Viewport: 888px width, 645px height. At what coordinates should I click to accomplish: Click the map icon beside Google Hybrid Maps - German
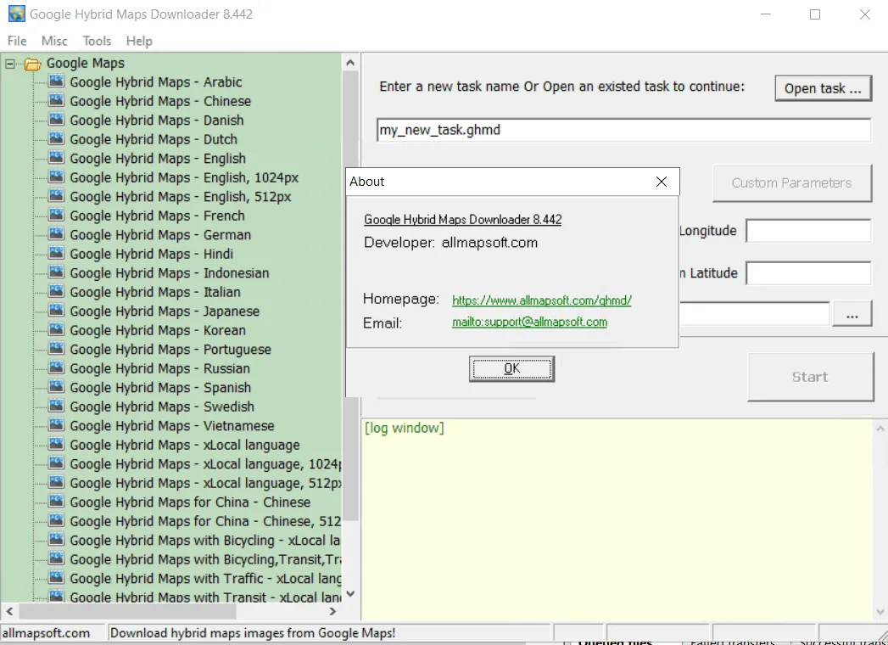[x=56, y=234]
